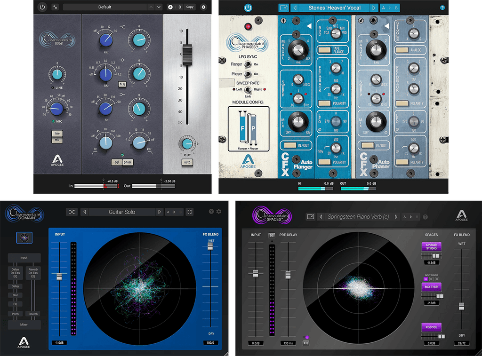The height and width of the screenshot is (356, 482).
Task: Open the 8068 settings gear
Action: pos(203,7)
